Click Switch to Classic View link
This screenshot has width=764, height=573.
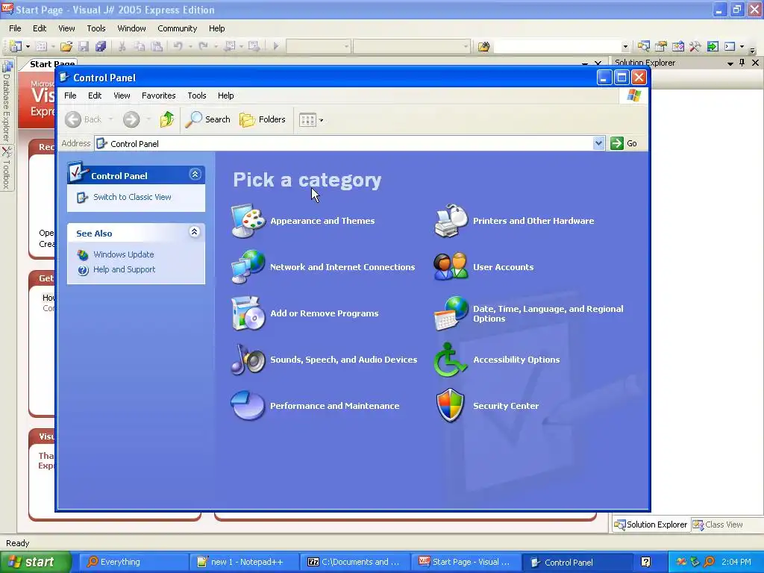click(x=132, y=197)
